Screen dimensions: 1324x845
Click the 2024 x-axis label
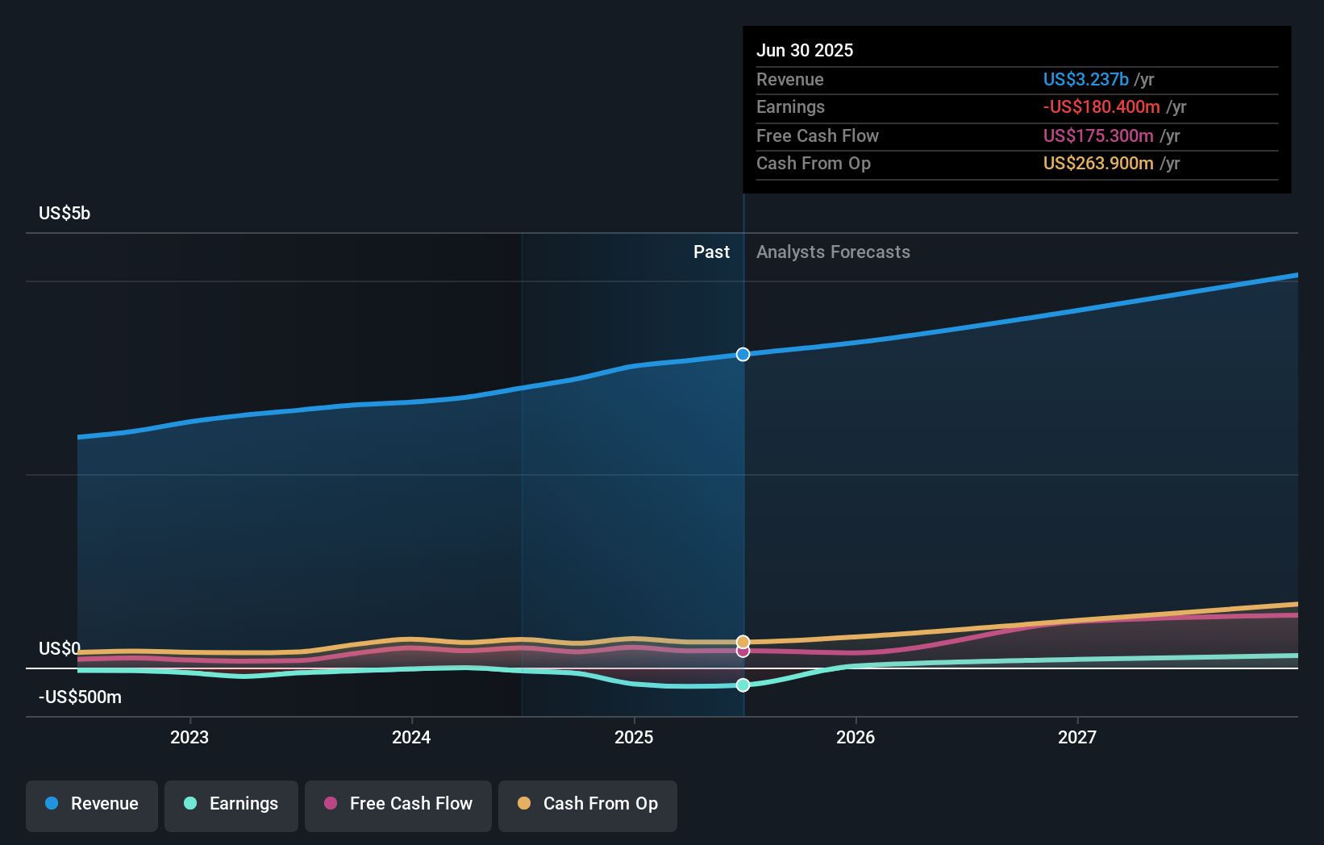coord(411,737)
